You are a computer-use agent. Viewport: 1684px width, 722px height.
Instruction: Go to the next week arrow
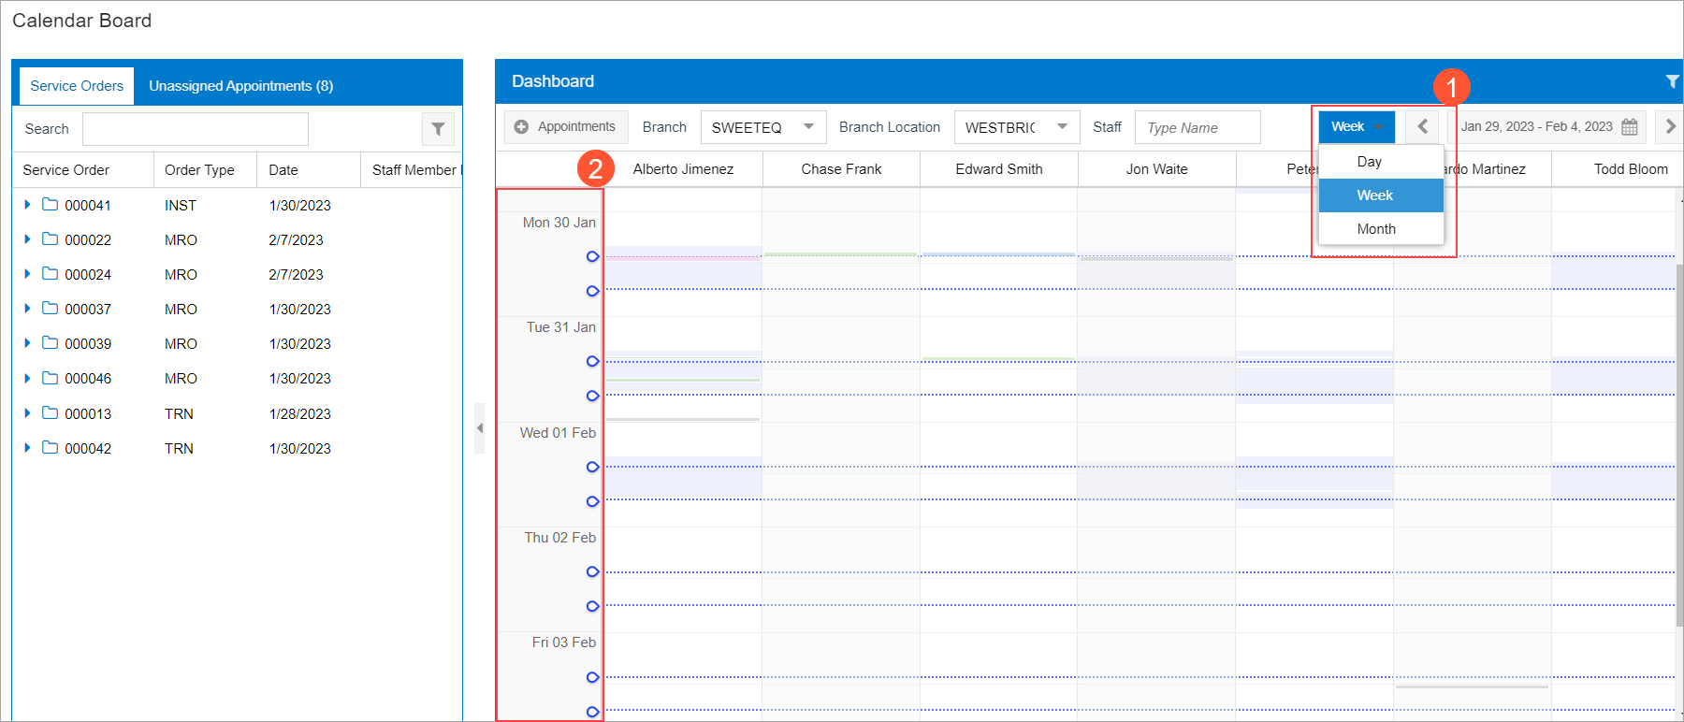[x=1670, y=127]
